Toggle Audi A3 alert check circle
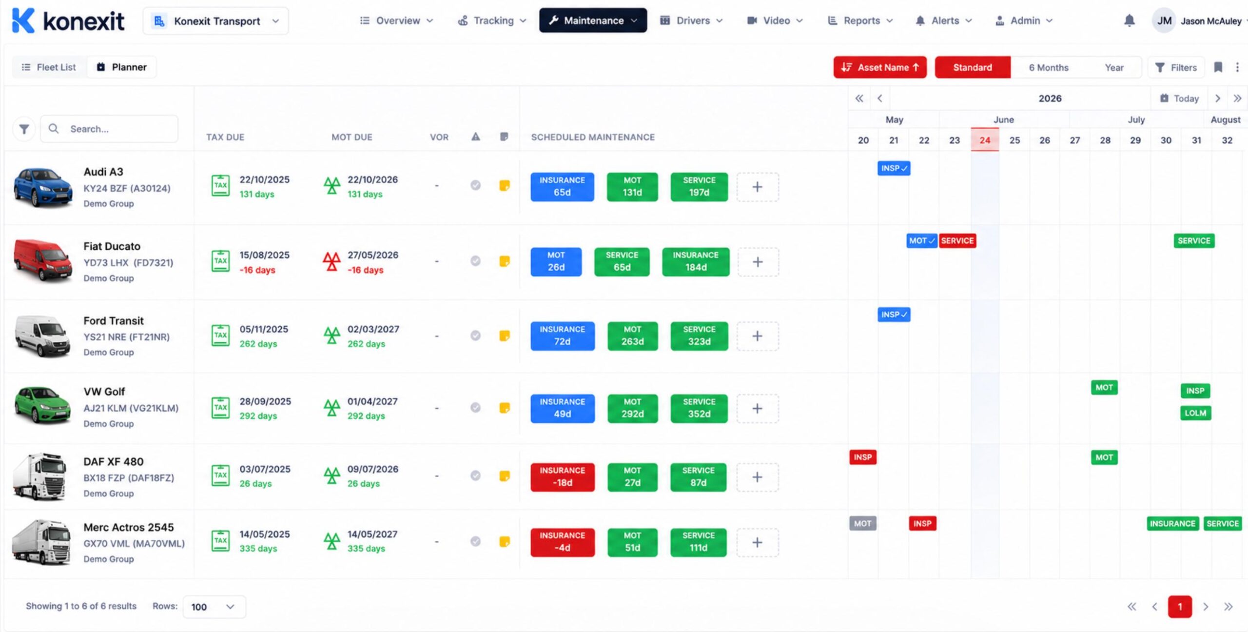This screenshot has height=632, width=1248. [475, 185]
